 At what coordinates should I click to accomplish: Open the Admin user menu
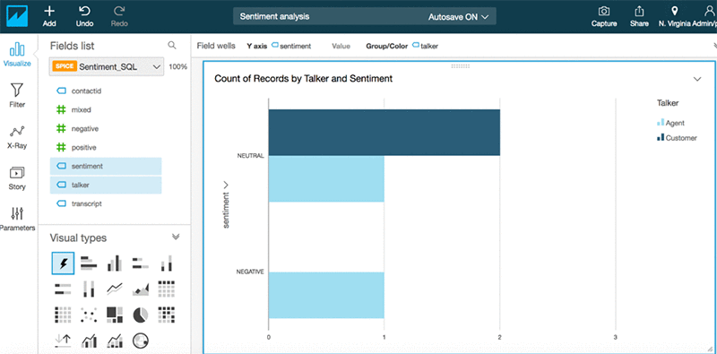click(x=706, y=16)
